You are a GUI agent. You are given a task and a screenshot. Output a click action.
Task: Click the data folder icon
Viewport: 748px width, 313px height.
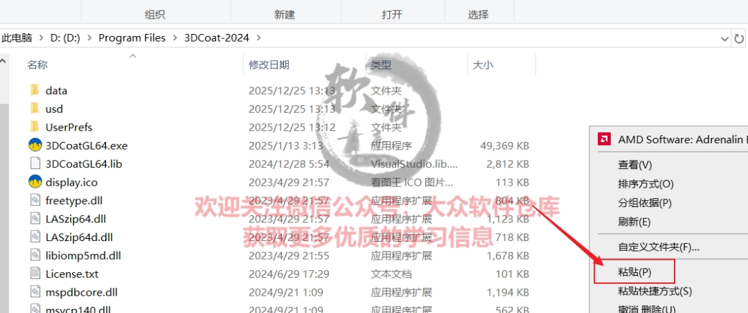35,90
